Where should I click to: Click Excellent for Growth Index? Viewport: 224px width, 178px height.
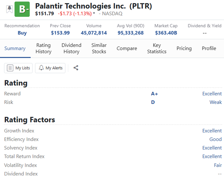[212, 131]
